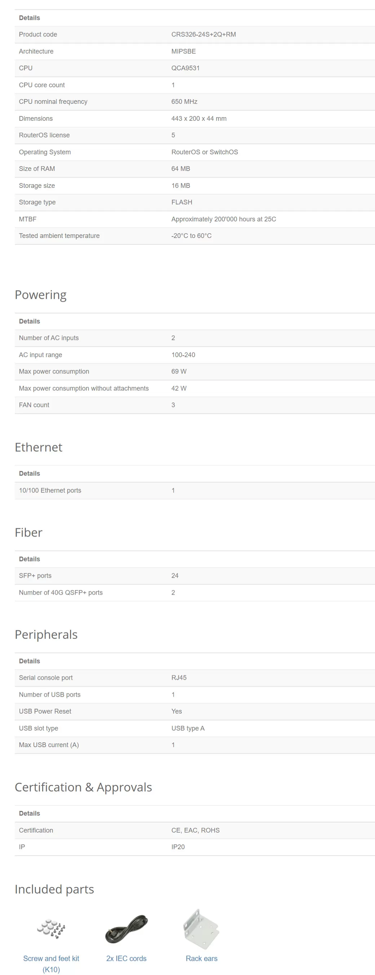The width and height of the screenshot is (375, 975).
Task: Click the SFP+ ports row
Action: coord(195,576)
